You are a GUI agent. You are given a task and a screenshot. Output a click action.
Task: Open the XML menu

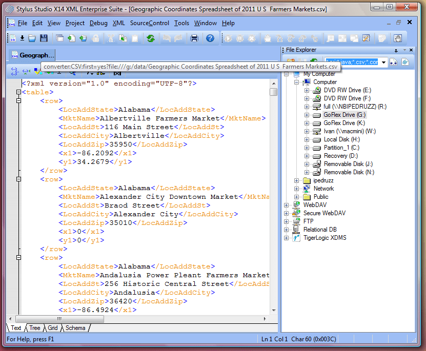point(119,24)
